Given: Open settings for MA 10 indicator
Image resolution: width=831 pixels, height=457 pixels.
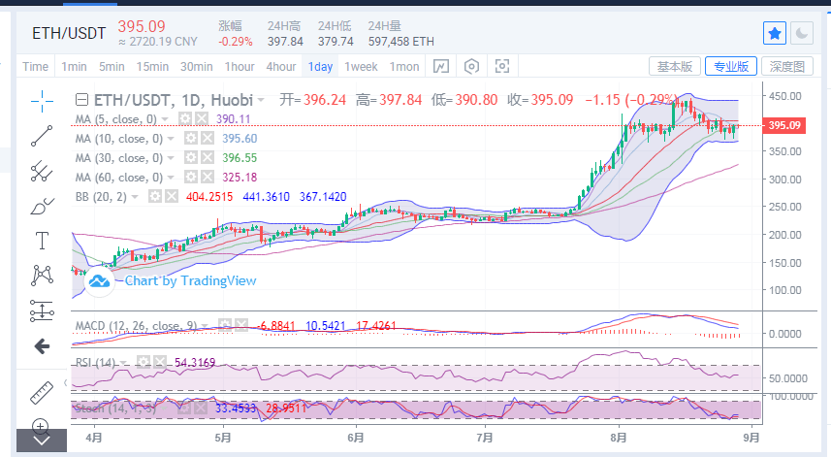Looking at the screenshot, I should click(x=191, y=139).
